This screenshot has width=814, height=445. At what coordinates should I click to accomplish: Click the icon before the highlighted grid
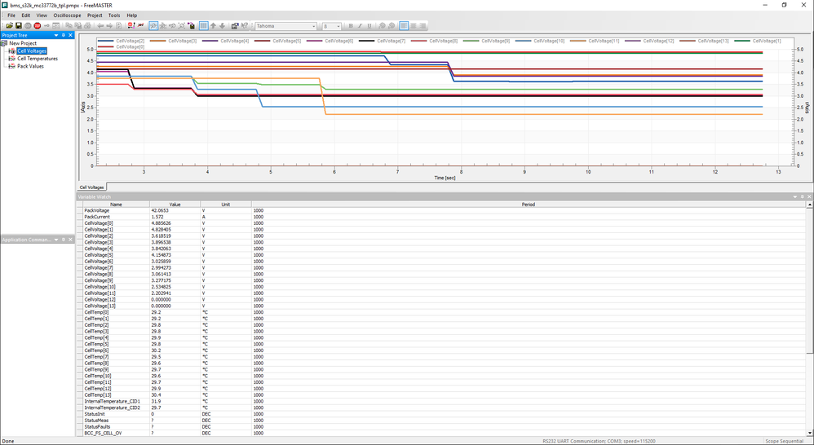click(x=191, y=25)
